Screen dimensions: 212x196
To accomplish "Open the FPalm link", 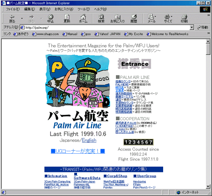I will [x=137, y=184].
